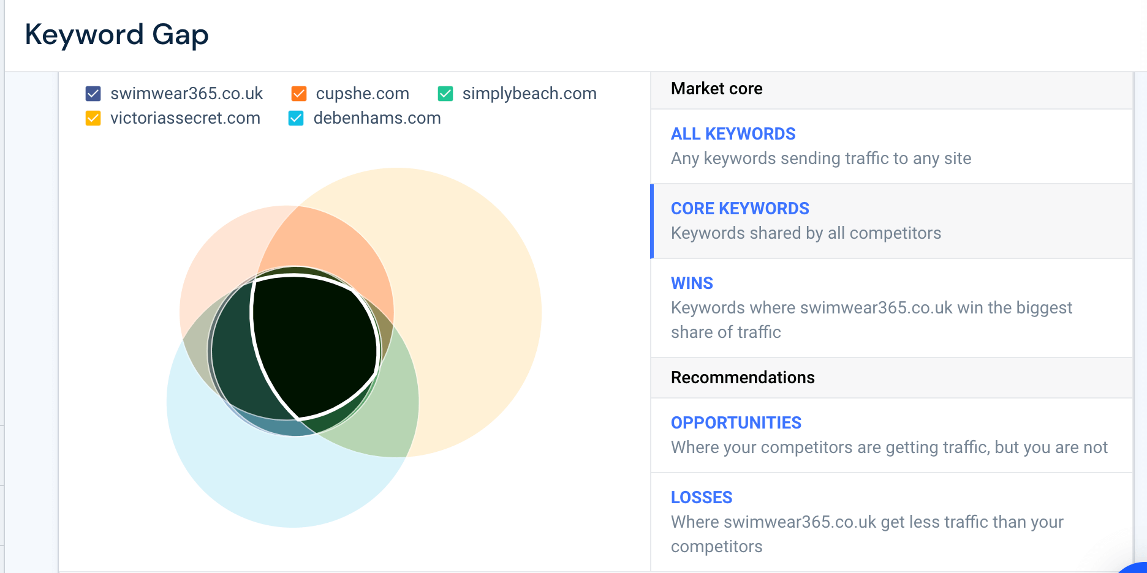1147x573 pixels.
Task: Click the victoriassecret.com legend label
Action: 185,118
